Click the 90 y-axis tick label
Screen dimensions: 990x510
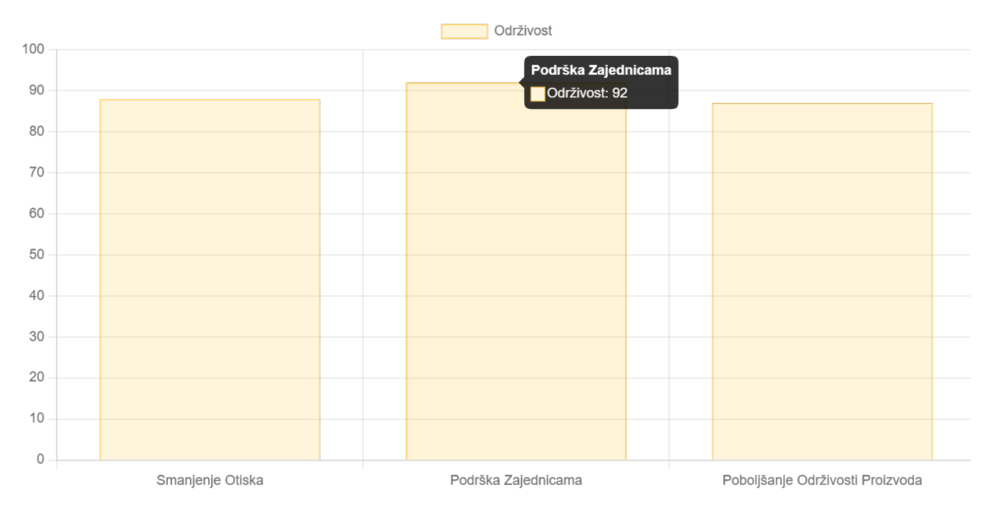pos(38,91)
